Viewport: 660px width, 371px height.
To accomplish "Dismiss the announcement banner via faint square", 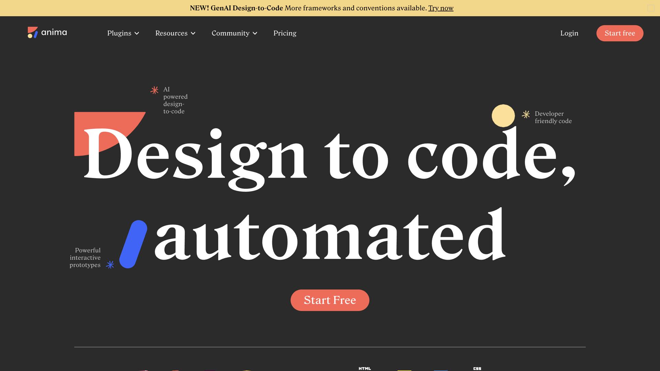I will [651, 8].
